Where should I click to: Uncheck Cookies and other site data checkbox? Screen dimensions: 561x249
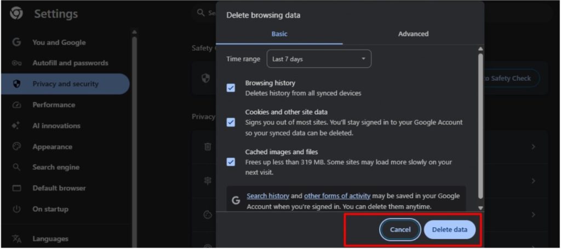pos(231,122)
